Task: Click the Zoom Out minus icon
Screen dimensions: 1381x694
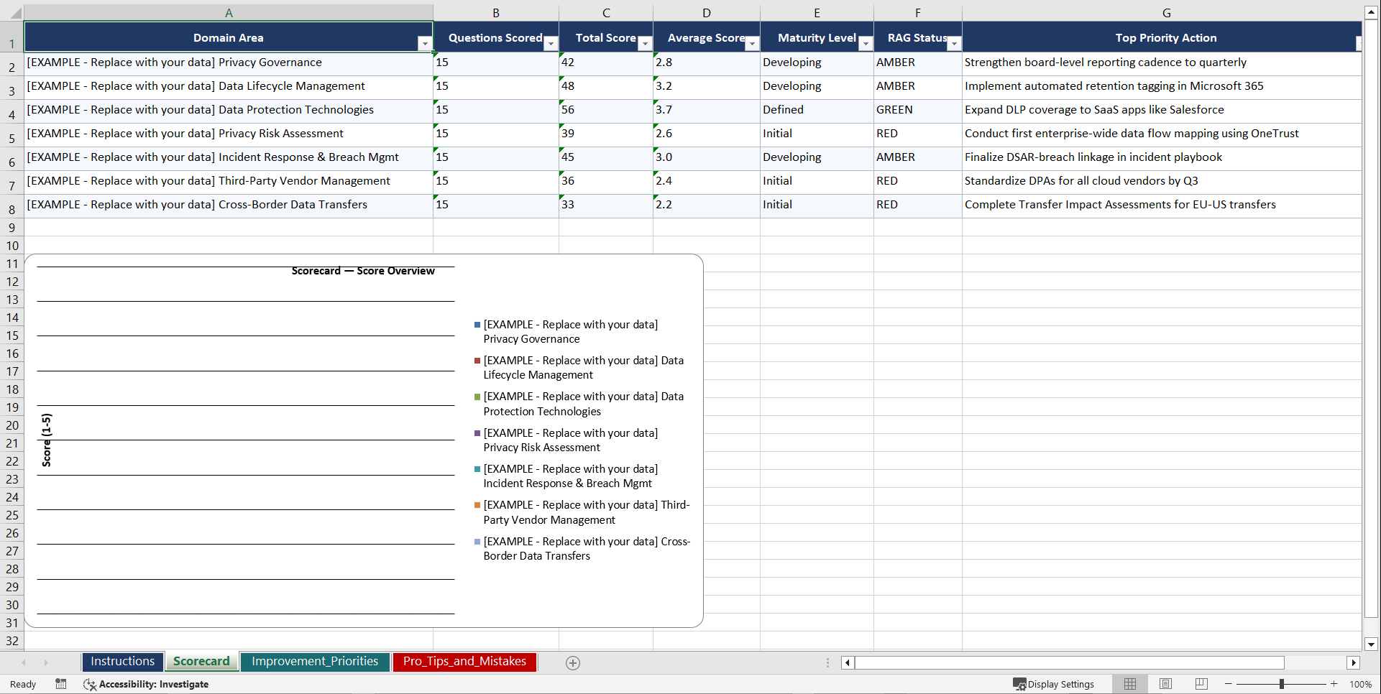Action: [x=1229, y=684]
